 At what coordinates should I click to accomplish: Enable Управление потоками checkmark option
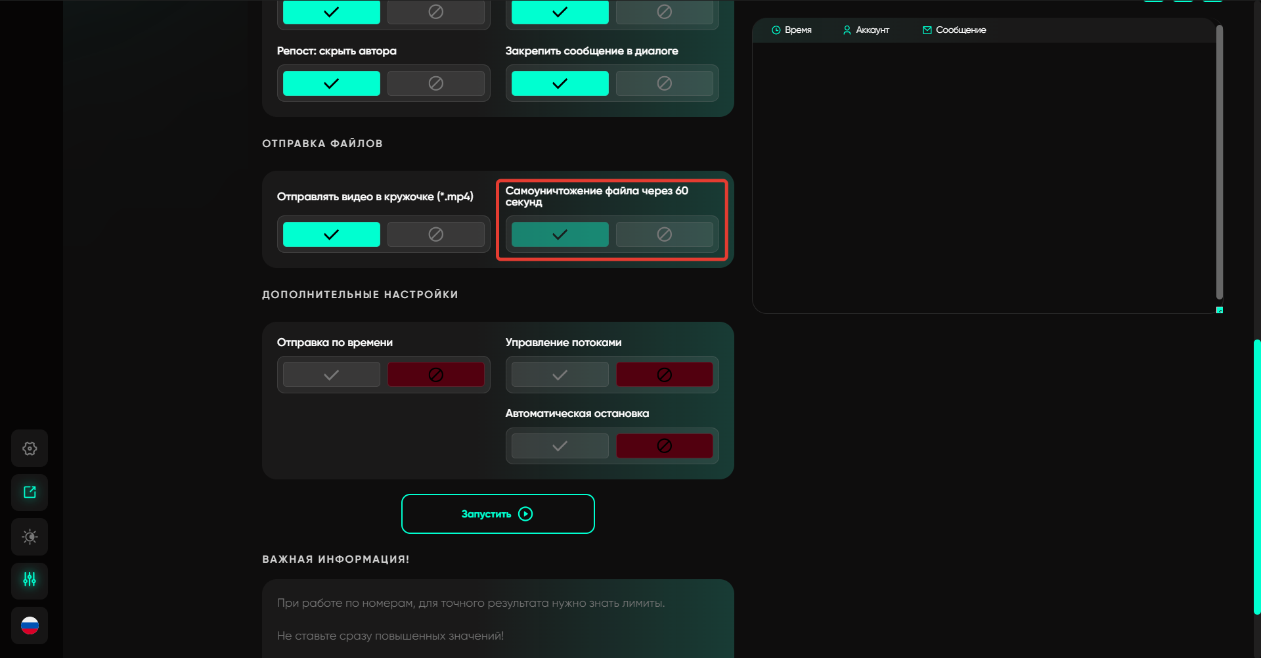coord(560,375)
